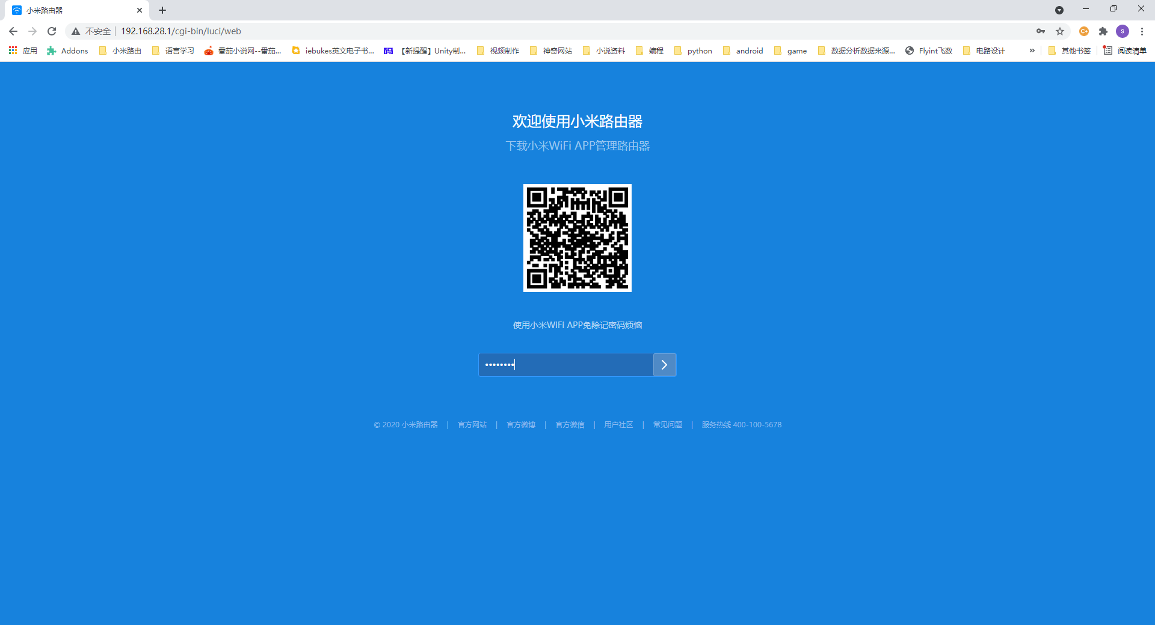Image resolution: width=1155 pixels, height=625 pixels.
Task: Open the 官方微信 footer link
Action: click(x=570, y=425)
